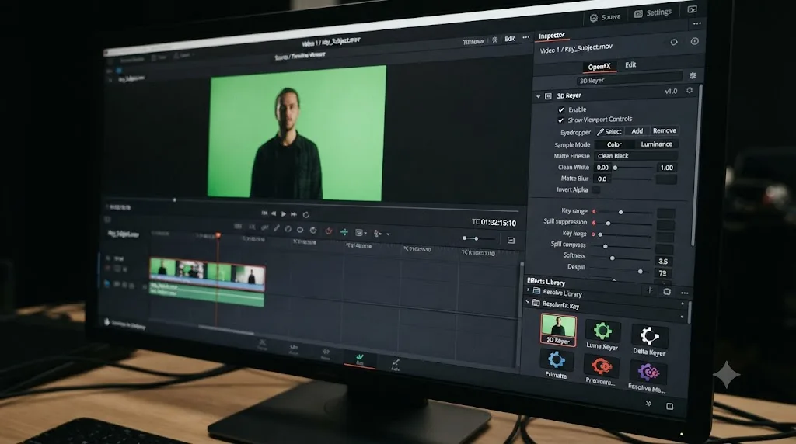Viewport: 796px width, 444px height.
Task: Click the double-arrow icon in the bottom-right corner
Action: 648,404
